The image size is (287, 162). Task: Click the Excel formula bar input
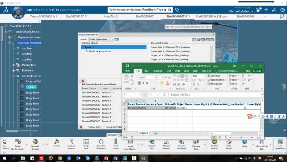[x=215, y=94]
